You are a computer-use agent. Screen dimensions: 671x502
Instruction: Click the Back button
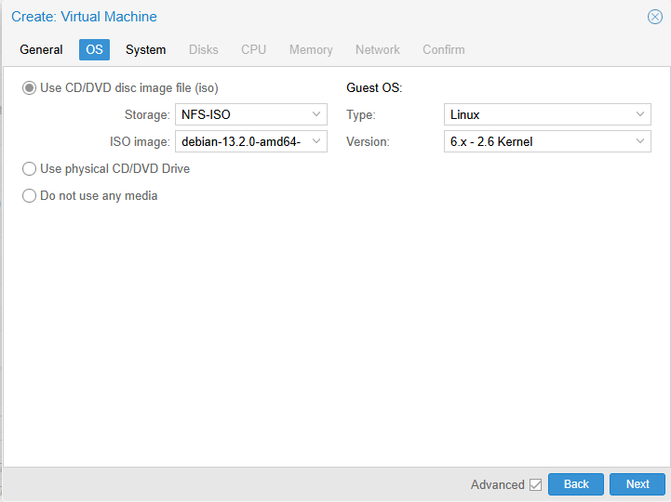576,484
